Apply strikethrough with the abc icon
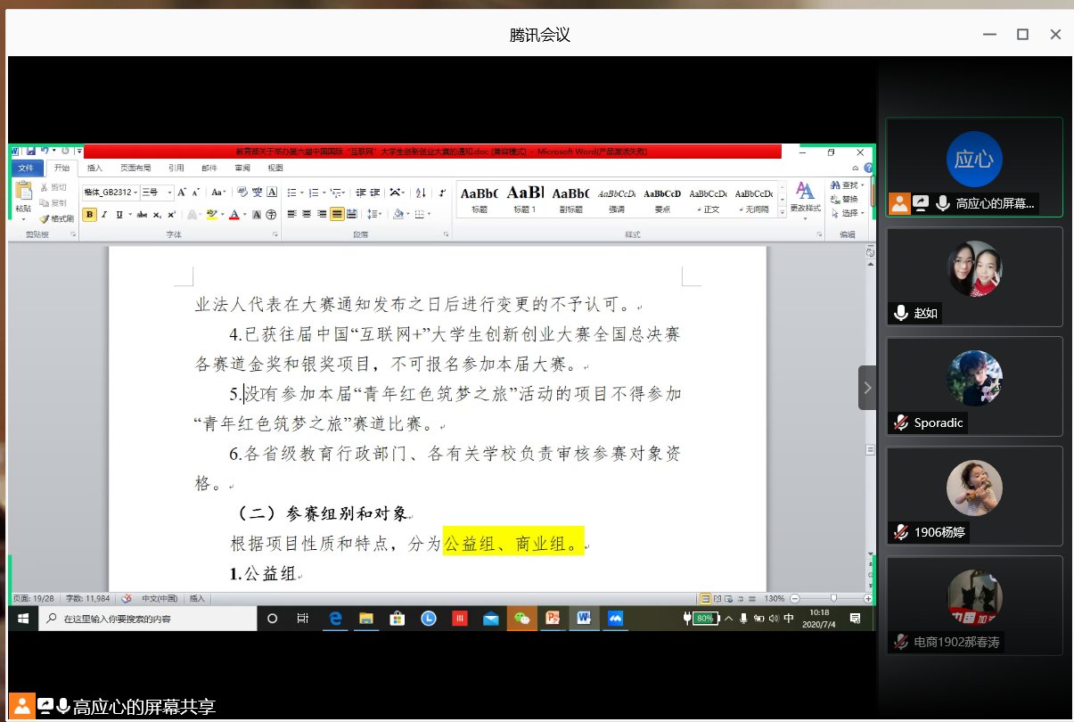 coord(143,214)
